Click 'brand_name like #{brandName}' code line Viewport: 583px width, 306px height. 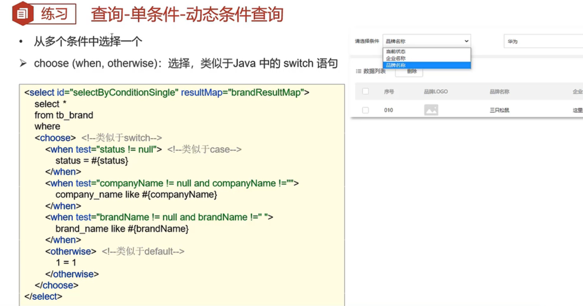(122, 229)
